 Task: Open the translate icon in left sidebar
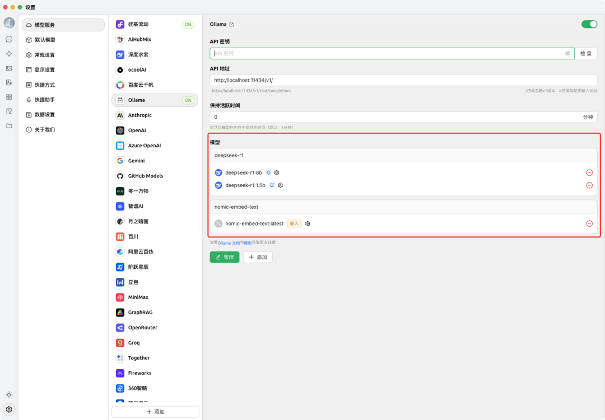point(10,82)
